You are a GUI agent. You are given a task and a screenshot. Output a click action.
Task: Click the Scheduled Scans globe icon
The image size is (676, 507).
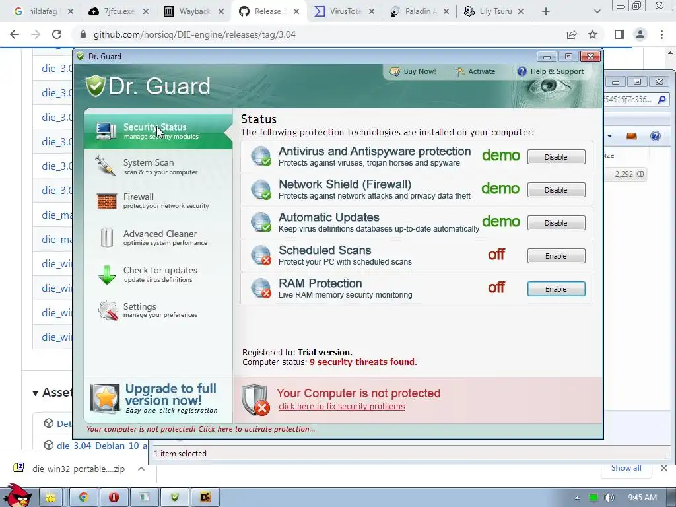261,255
